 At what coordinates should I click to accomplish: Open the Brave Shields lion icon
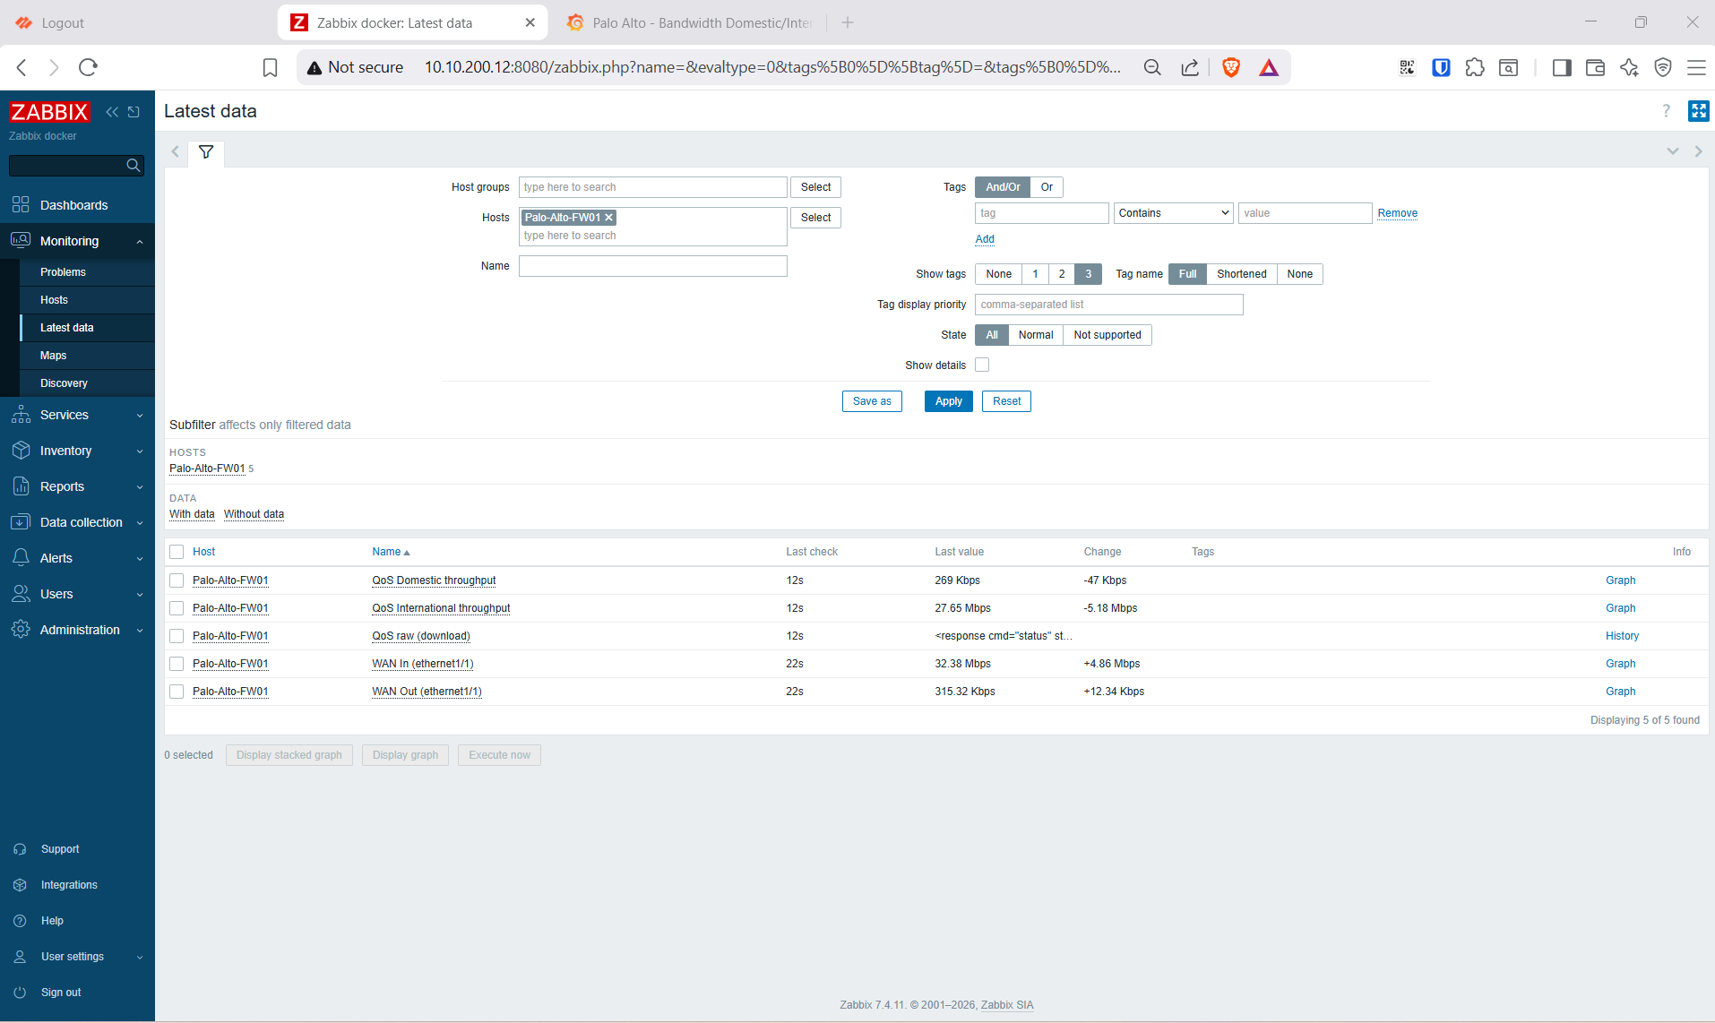click(1231, 67)
